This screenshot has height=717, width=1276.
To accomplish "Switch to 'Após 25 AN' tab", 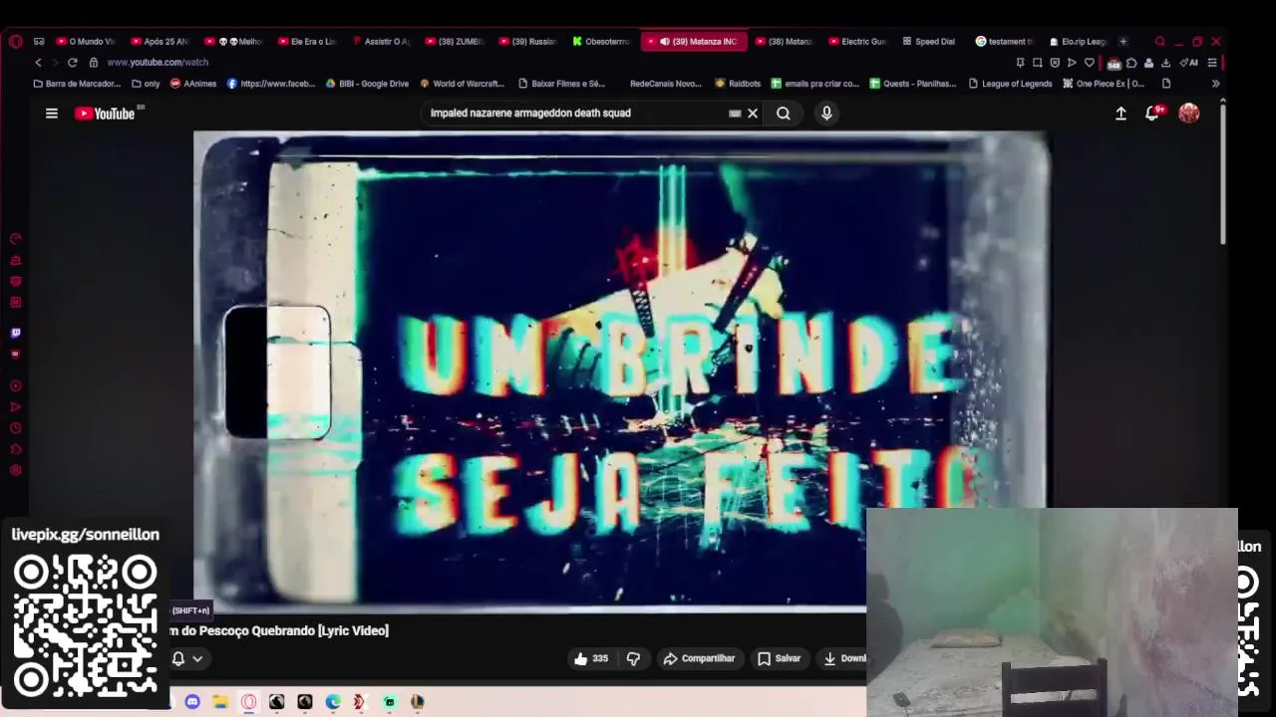I will pyautogui.click(x=159, y=42).
